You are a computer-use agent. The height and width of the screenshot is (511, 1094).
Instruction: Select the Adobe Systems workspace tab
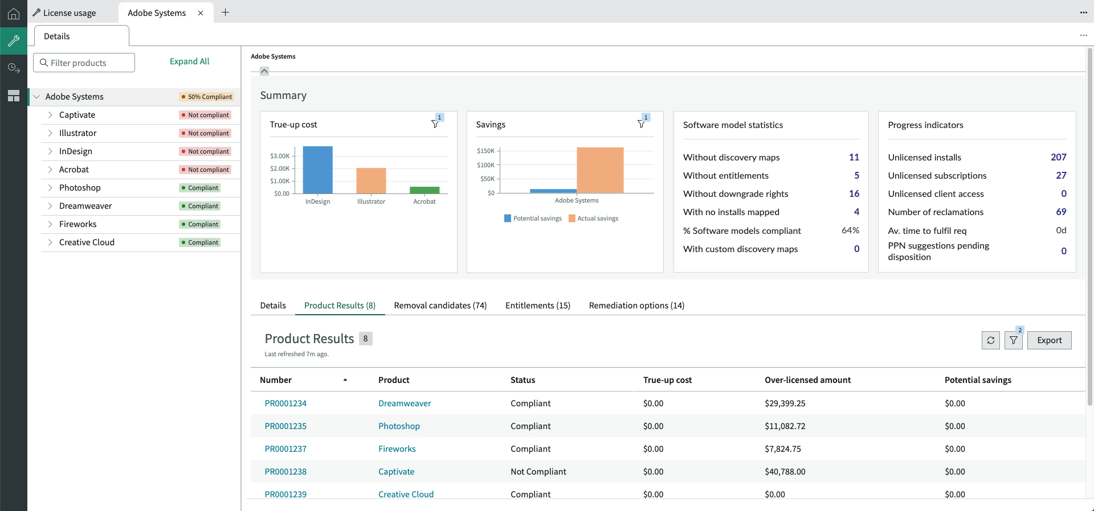click(157, 13)
